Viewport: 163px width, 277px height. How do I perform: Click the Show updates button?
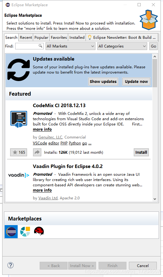(103, 81)
